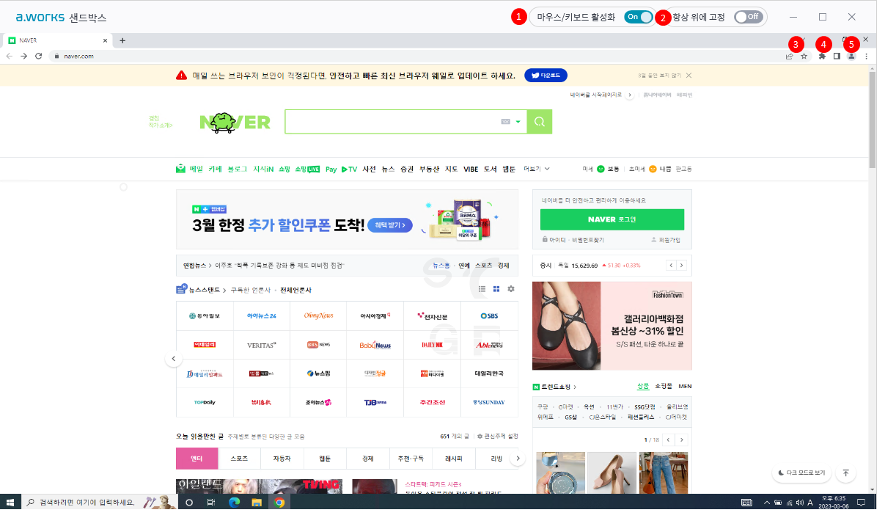
Task: Open 카페 in the navigation bar
Action: (x=215, y=169)
